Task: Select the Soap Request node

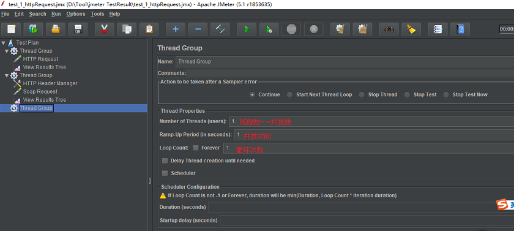Action: click(x=40, y=92)
